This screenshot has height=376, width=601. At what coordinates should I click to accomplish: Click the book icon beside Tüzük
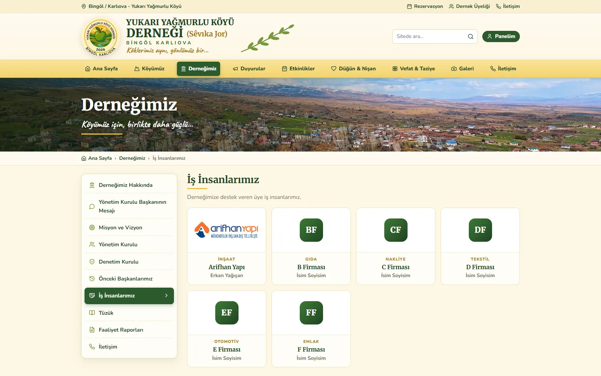[92, 313]
